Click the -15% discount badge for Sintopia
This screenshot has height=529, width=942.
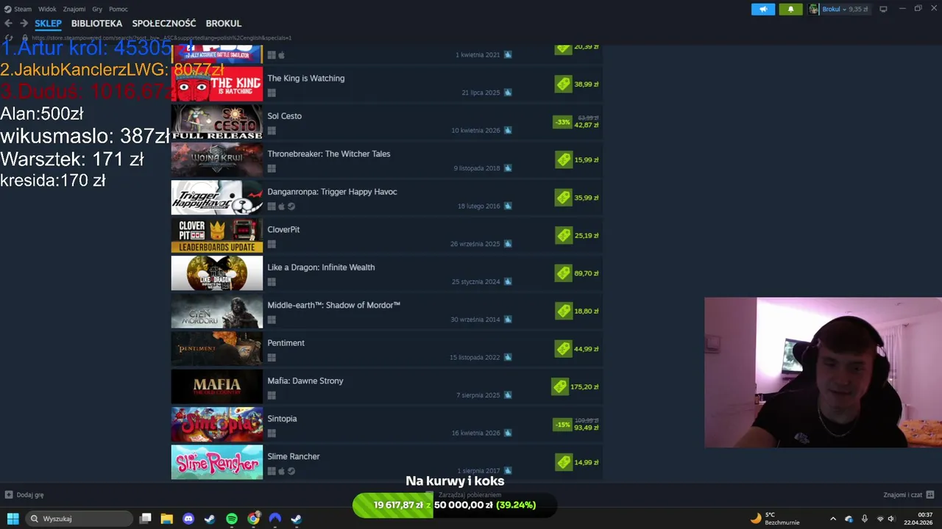click(563, 425)
